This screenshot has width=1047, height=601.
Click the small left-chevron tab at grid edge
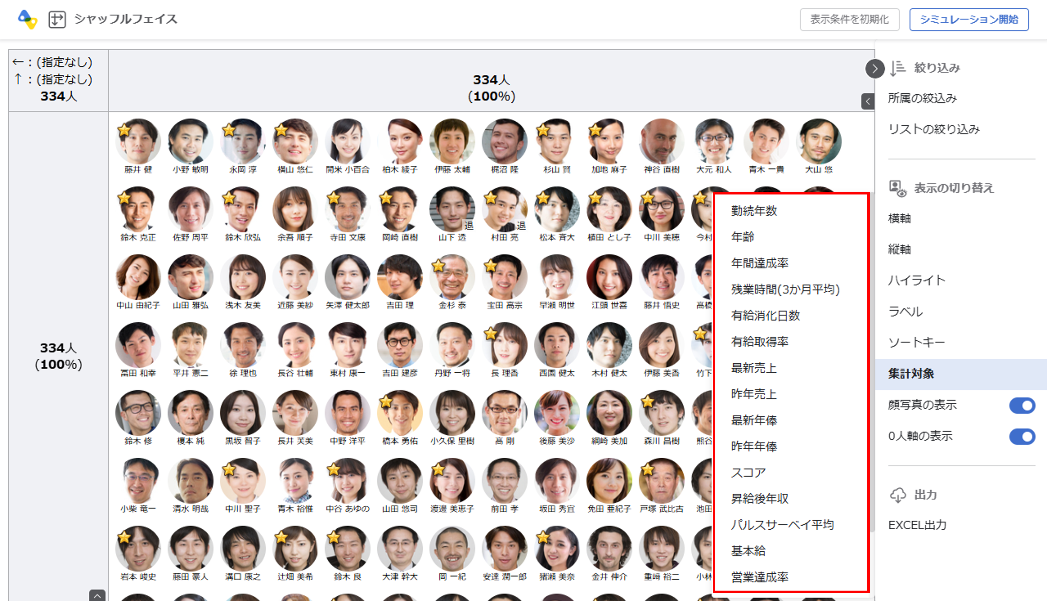pos(868,101)
